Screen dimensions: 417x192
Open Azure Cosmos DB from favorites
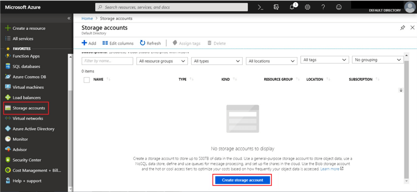[29, 77]
